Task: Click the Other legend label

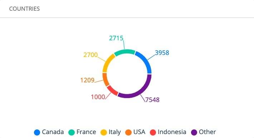Action: (207, 132)
